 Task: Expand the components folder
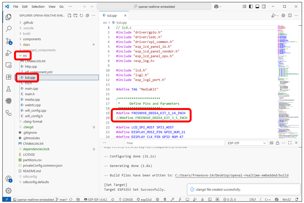pyautogui.click(x=32, y=39)
